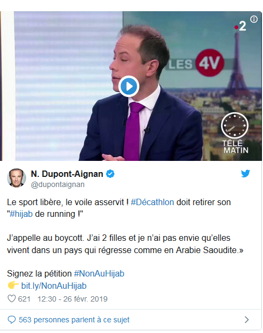
Task: Open the 12:30 - 26 févr. 2019 timestamp
Action: pos(72,299)
